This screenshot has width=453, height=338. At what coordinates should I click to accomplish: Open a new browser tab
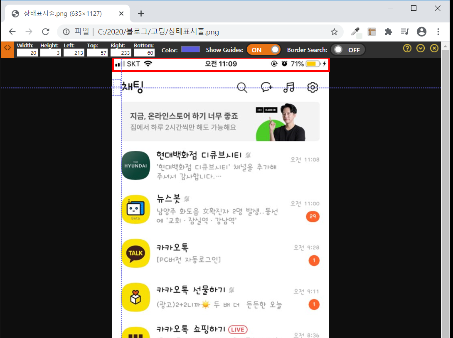141,13
